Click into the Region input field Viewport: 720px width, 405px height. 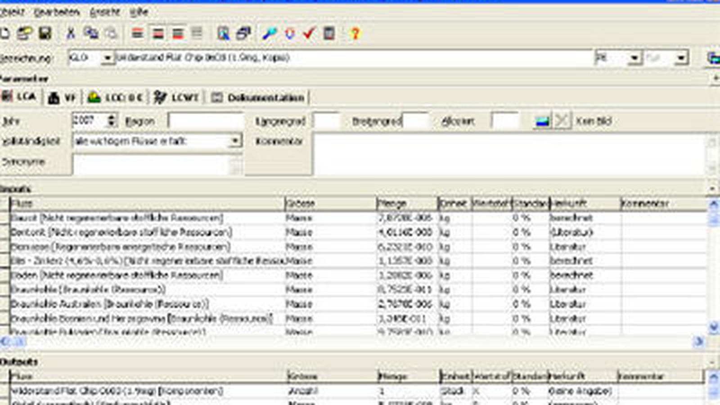206,121
